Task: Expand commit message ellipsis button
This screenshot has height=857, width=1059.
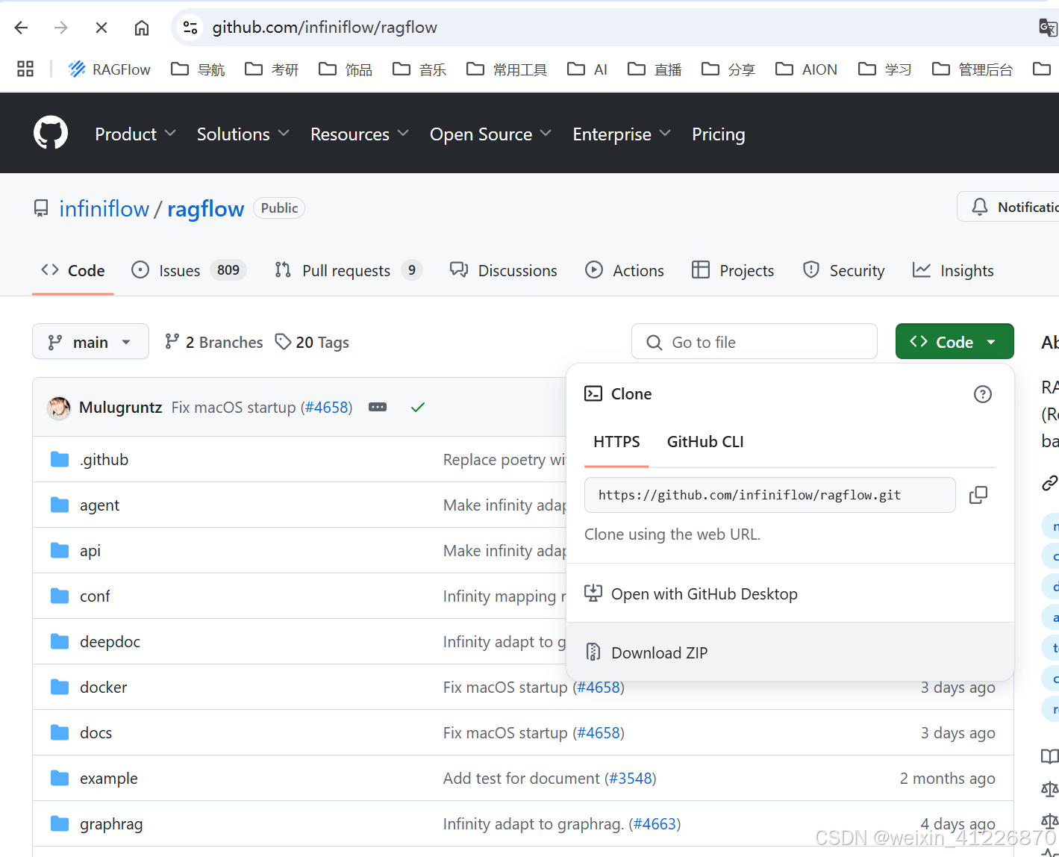Action: coord(378,407)
